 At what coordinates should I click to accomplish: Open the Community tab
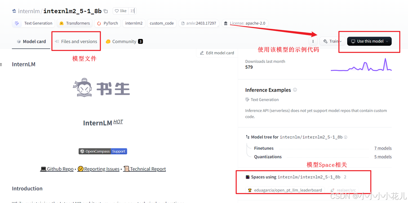[x=124, y=41]
